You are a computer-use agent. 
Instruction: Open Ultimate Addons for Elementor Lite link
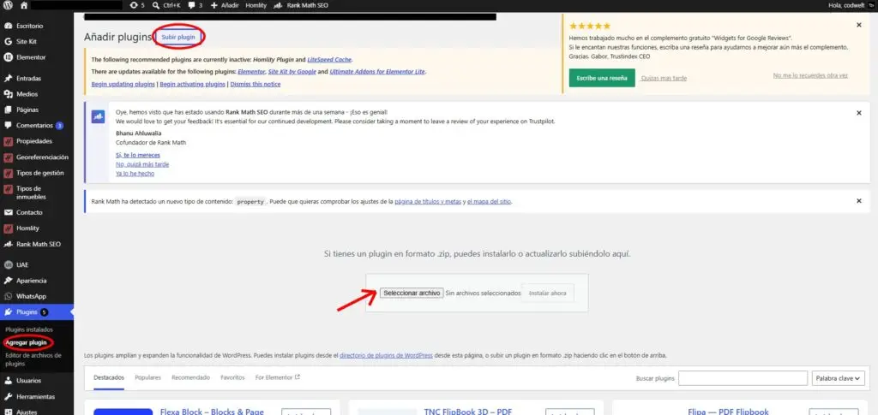(377, 72)
